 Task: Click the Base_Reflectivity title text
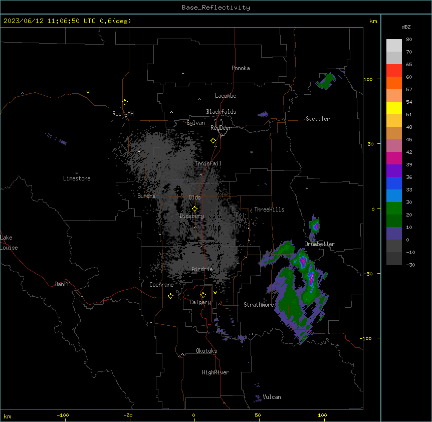click(x=216, y=8)
